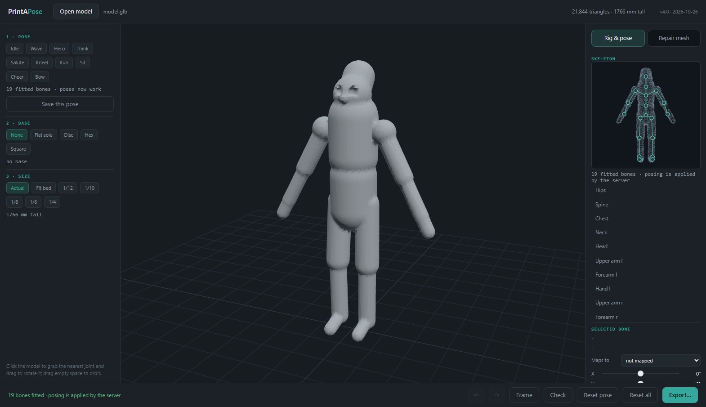Screen dimensions: 706x407
Task: Click the Check button
Action: click(558, 395)
